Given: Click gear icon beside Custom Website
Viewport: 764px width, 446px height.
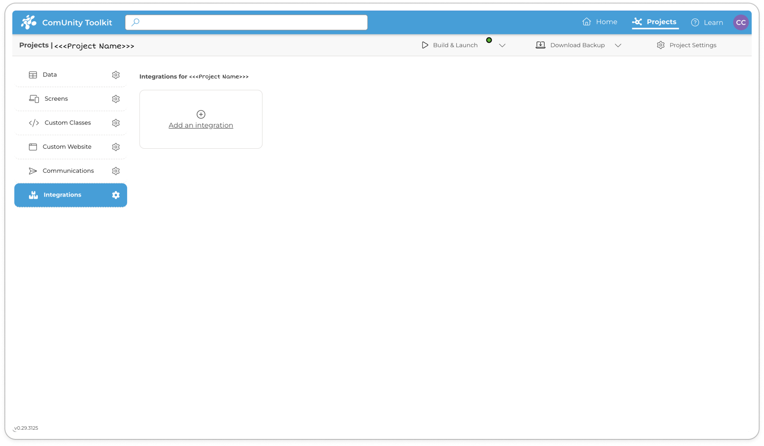Looking at the screenshot, I should point(116,147).
